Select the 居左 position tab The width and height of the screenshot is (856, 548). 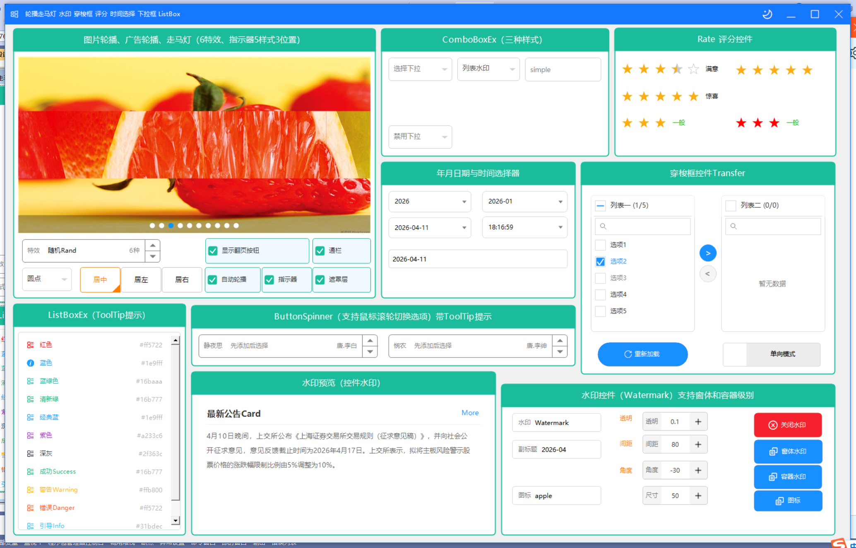141,280
